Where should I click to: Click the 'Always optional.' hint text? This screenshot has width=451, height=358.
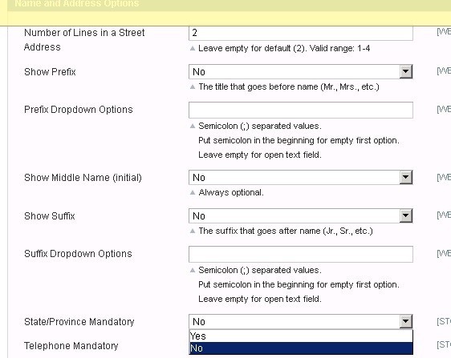231,192
